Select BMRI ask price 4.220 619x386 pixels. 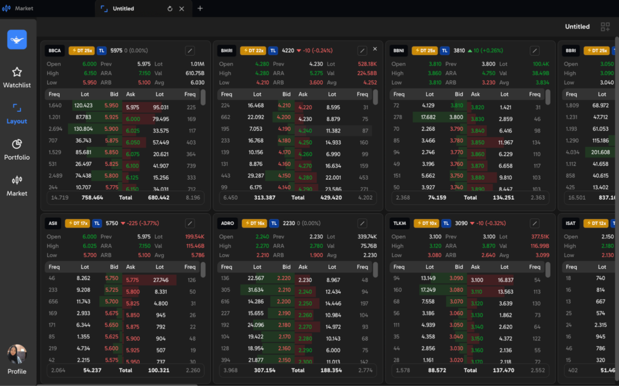[305, 107]
